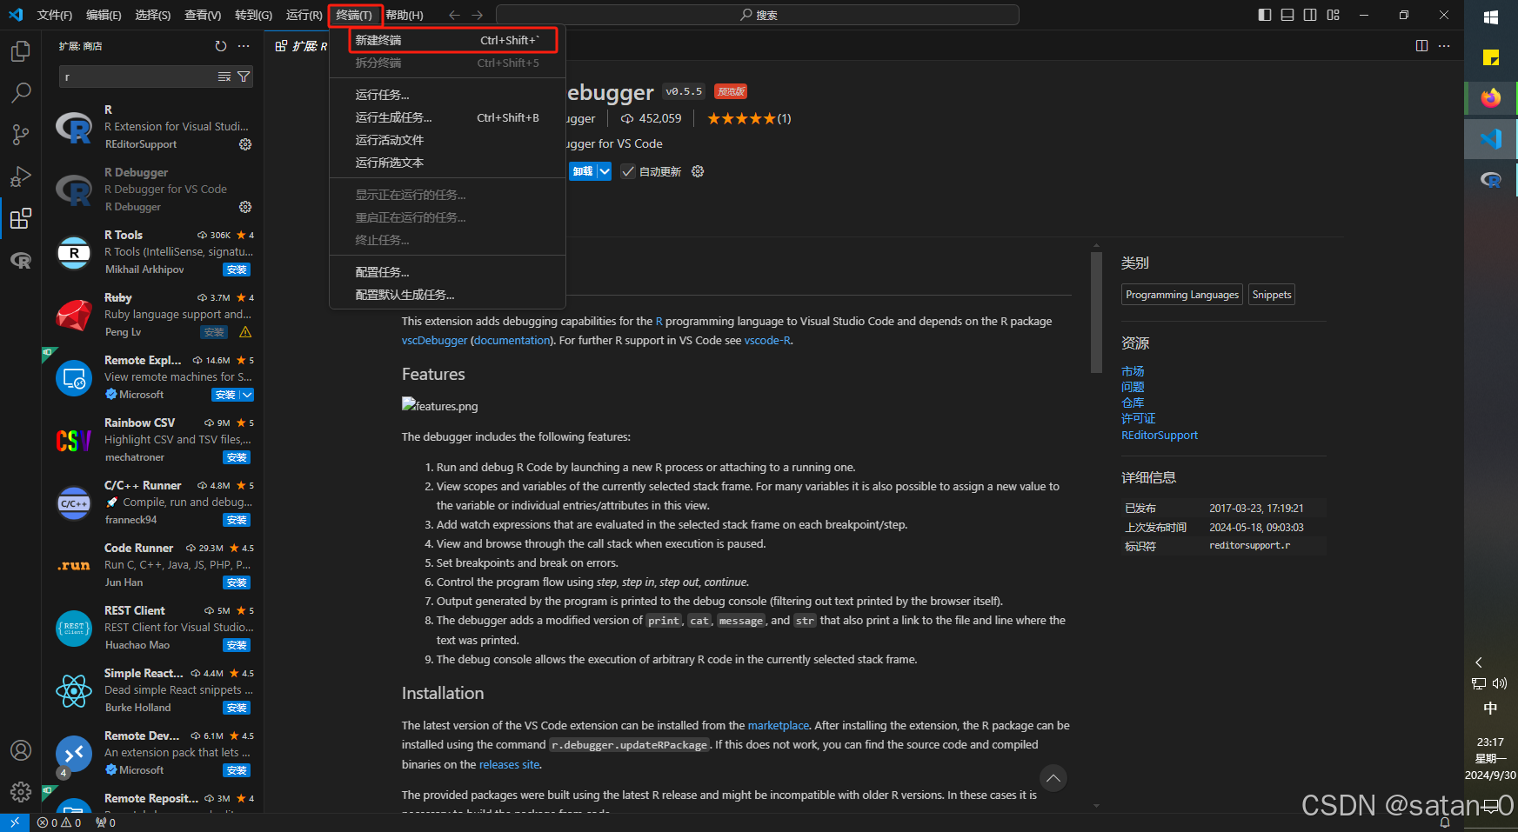Viewport: 1518px width, 832px height.
Task: Split the editor to the right
Action: click(1421, 46)
